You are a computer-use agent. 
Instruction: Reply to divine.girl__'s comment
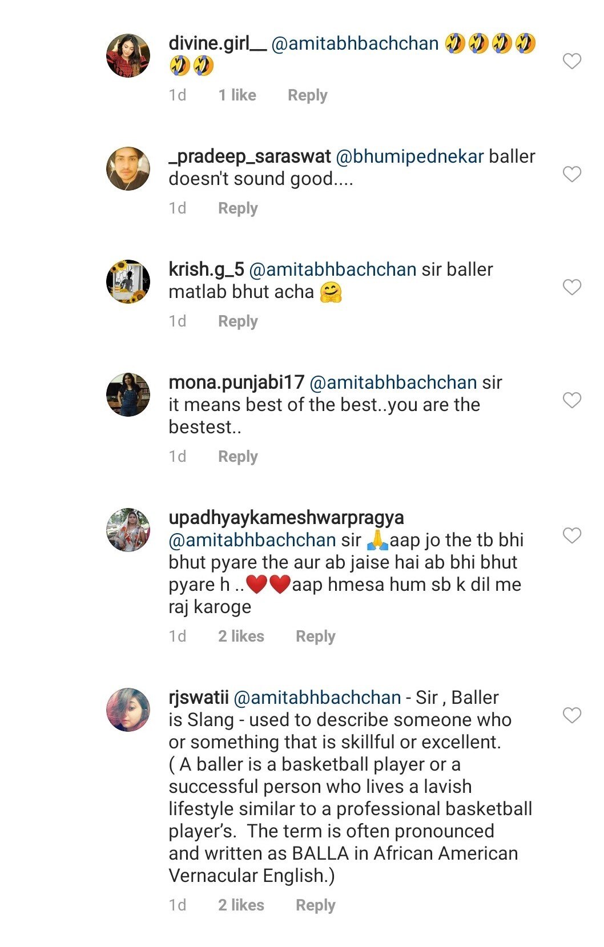click(307, 95)
